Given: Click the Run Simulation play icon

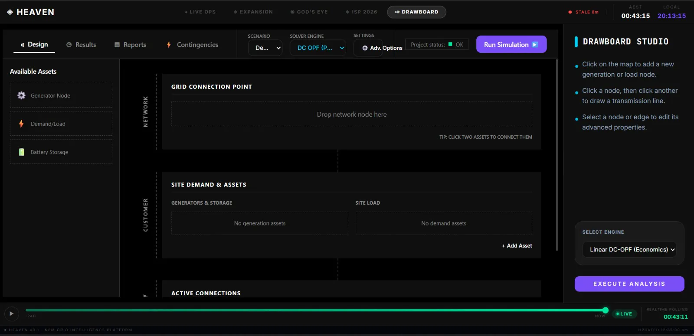Looking at the screenshot, I should (535, 45).
